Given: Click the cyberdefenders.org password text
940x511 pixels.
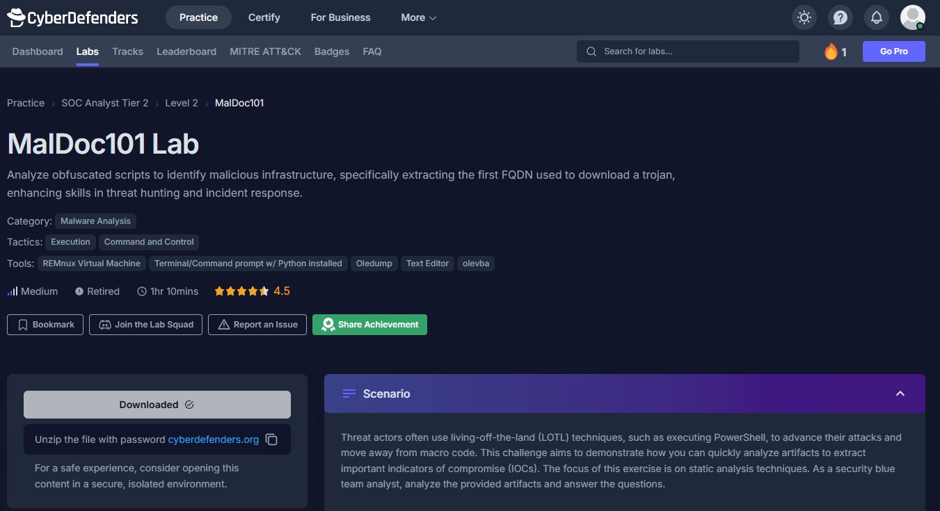Looking at the screenshot, I should pyautogui.click(x=214, y=439).
